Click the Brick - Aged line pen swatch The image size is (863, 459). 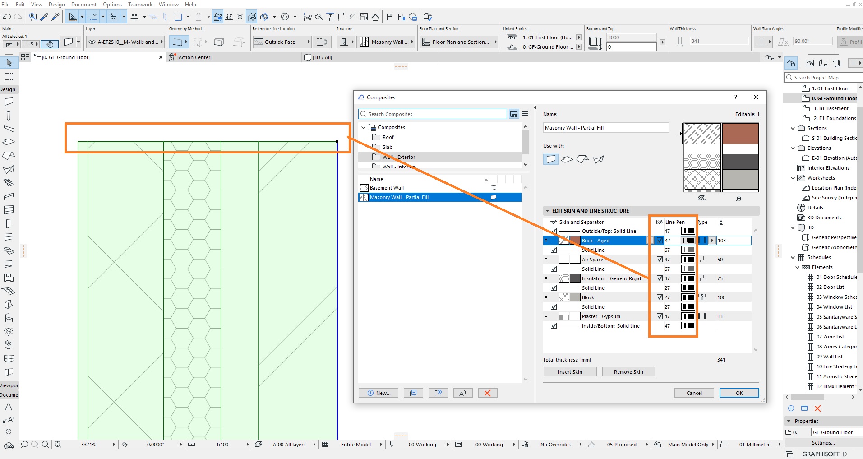[688, 241]
